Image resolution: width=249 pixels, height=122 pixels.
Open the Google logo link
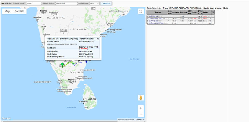coord(6,118)
